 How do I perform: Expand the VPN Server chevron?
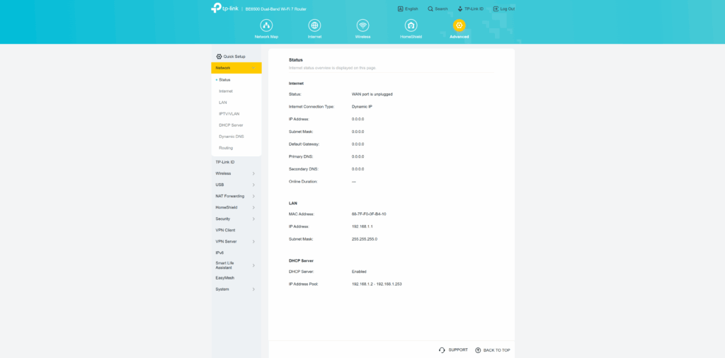(253, 241)
